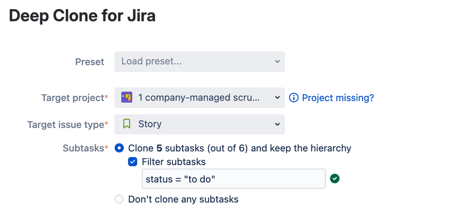Click the Filter subtasks label text

click(x=174, y=161)
